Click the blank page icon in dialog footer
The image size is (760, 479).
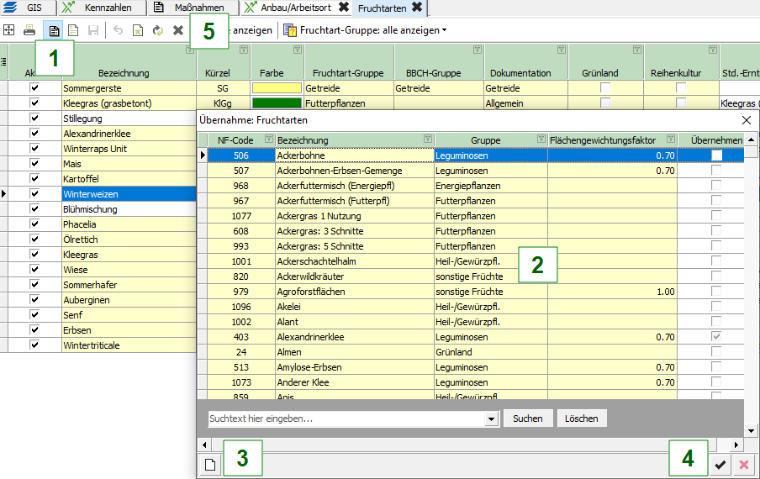click(212, 465)
